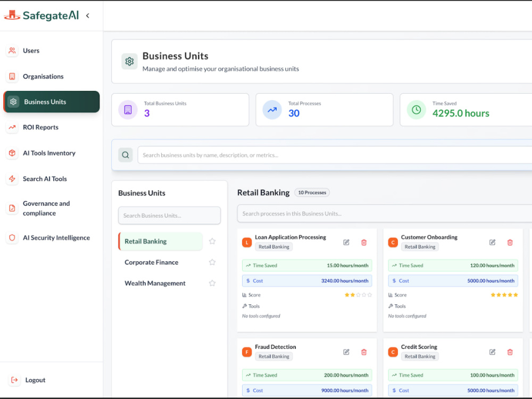532x399 pixels.
Task: Delete the Loan Application Processing card
Action: [364, 242]
